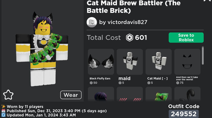Save the outfit with Save to Roblox

pyautogui.click(x=186, y=38)
